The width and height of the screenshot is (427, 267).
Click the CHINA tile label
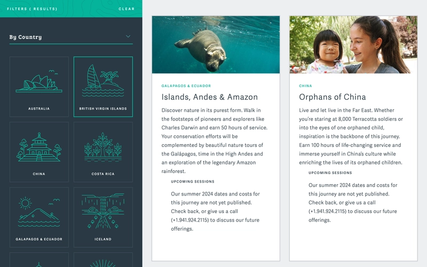[39, 174]
